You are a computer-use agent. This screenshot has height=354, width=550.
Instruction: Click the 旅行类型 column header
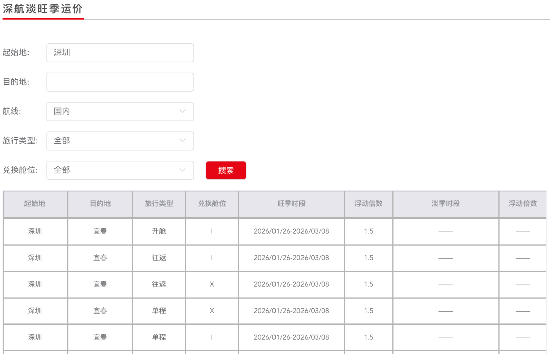click(x=159, y=203)
